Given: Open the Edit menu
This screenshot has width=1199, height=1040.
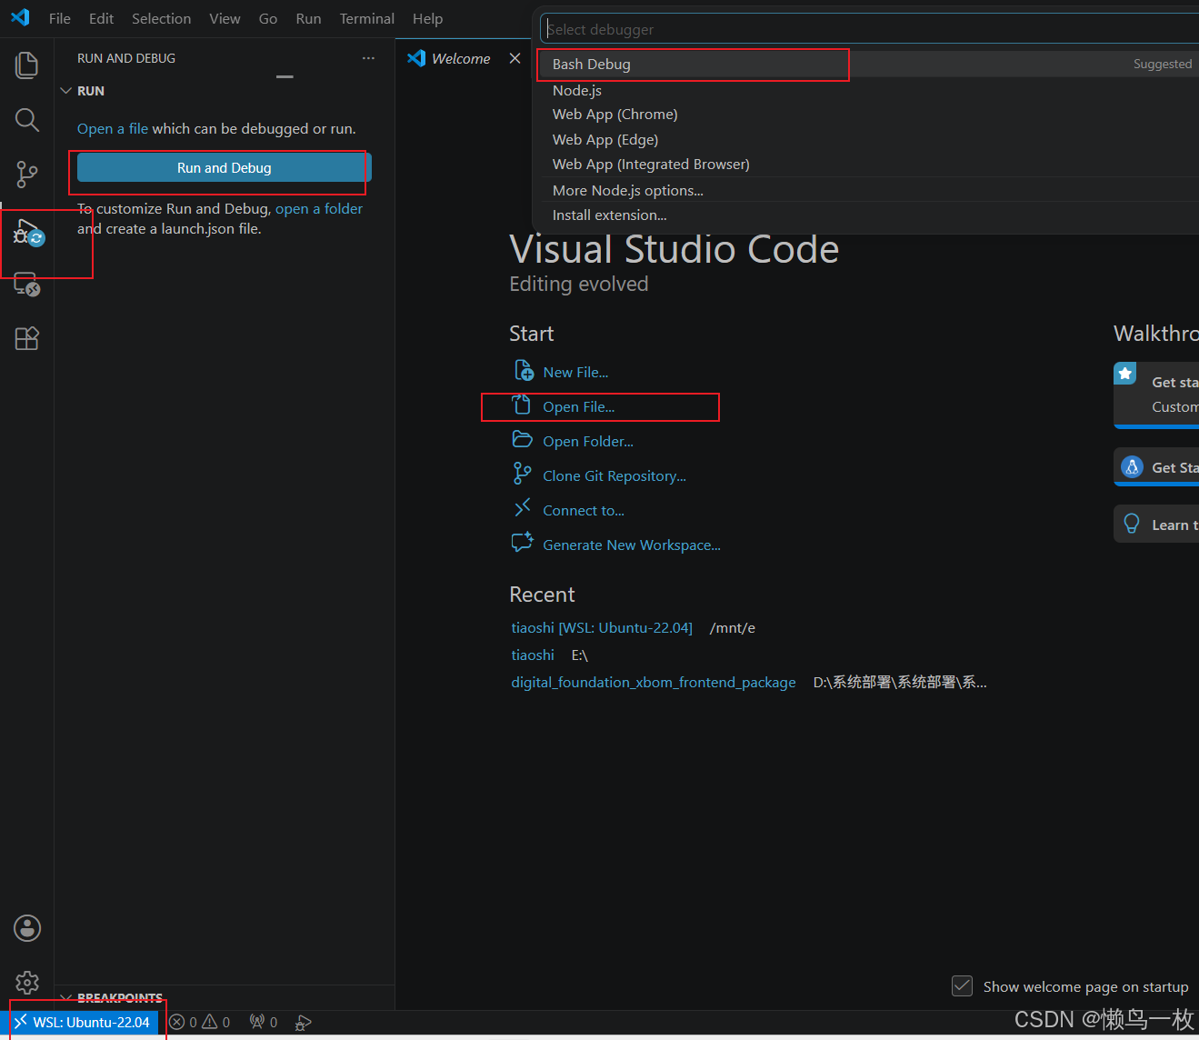Looking at the screenshot, I should pyautogui.click(x=102, y=18).
